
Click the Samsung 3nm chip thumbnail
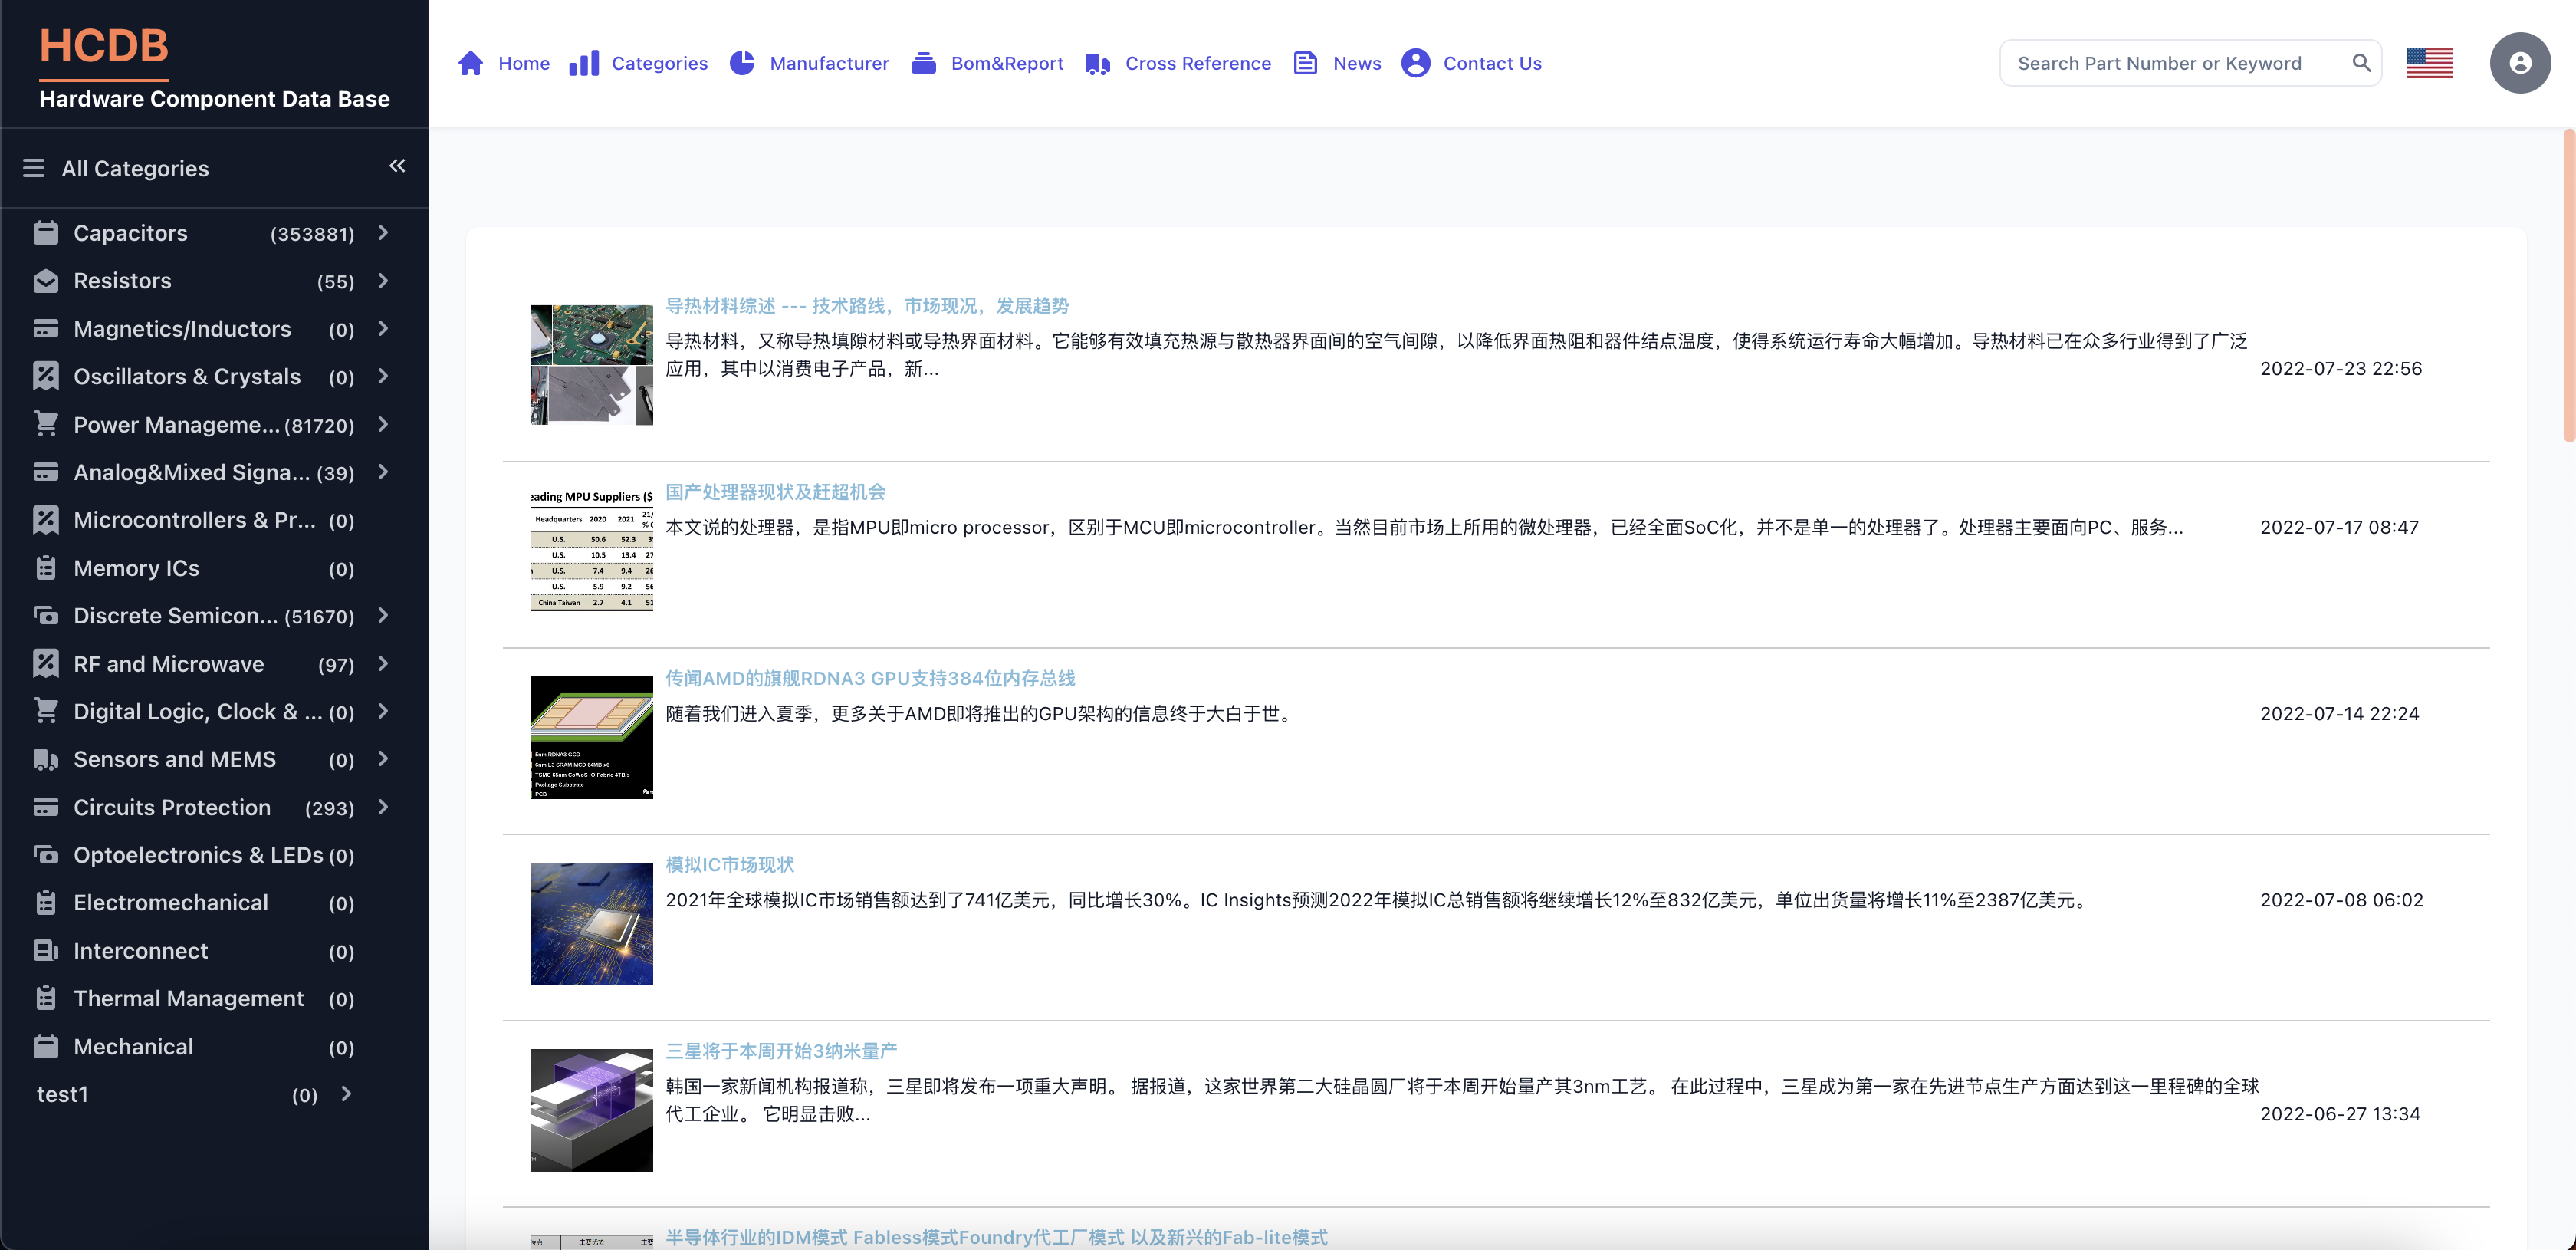click(591, 1110)
